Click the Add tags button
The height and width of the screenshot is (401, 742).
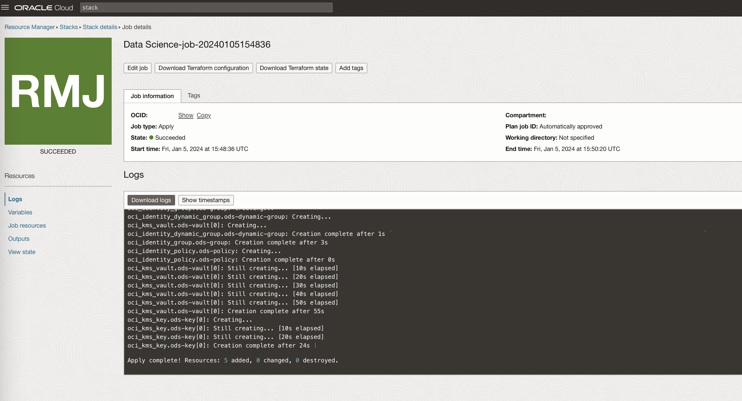pos(351,68)
